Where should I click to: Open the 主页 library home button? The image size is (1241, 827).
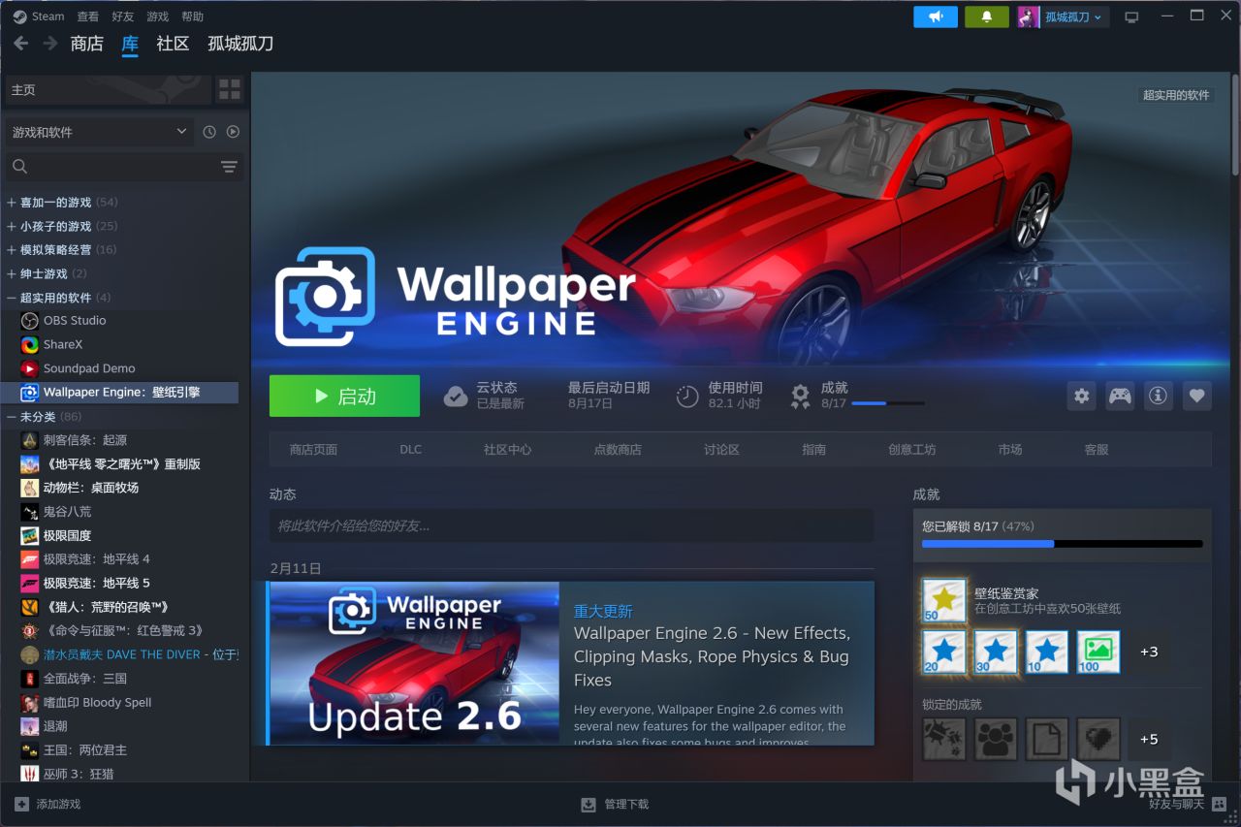(107, 90)
